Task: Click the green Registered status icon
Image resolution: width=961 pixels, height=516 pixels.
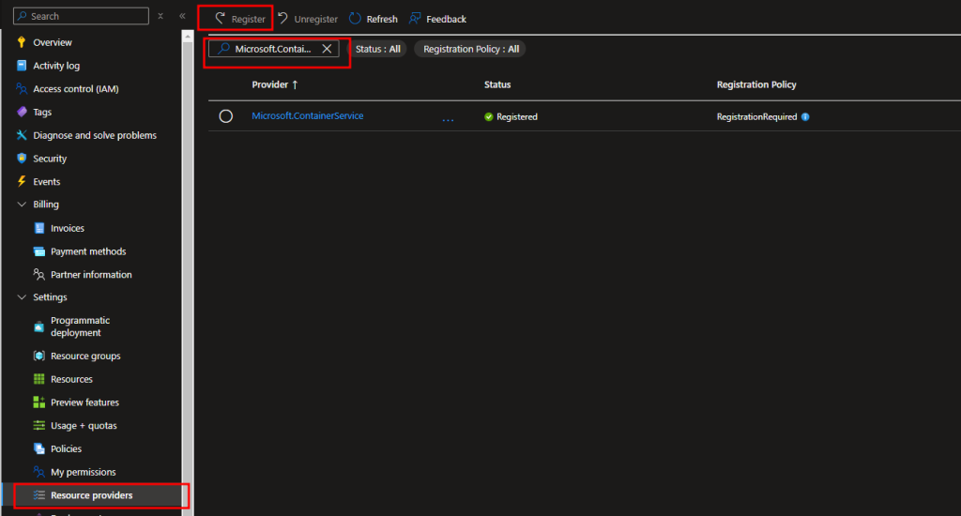Action: point(488,117)
